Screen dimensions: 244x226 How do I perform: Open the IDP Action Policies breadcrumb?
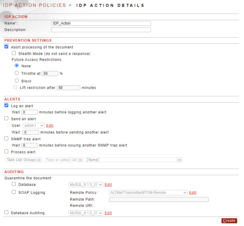[x=34, y=5]
